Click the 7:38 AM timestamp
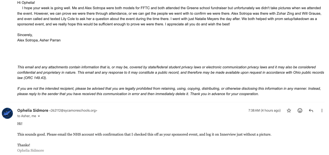The image size is (329, 155). click(264, 111)
